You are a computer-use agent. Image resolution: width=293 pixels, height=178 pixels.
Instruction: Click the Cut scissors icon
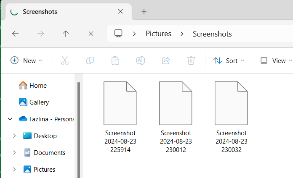(x=64, y=60)
